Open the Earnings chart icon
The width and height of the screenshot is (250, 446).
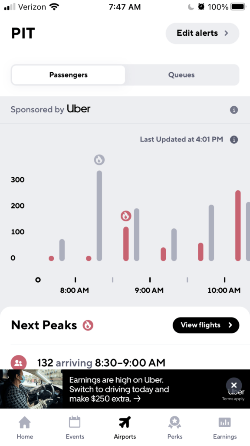[x=225, y=422]
